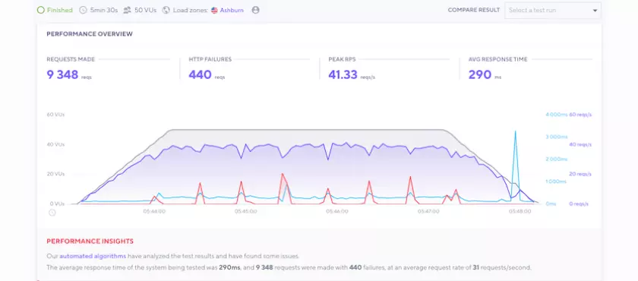The image size is (638, 281).
Task: Click the 4 000ms axis label
Action: (556, 115)
